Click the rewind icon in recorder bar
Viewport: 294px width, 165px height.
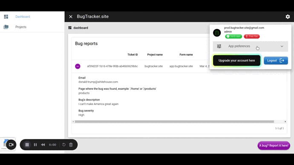coord(43,145)
